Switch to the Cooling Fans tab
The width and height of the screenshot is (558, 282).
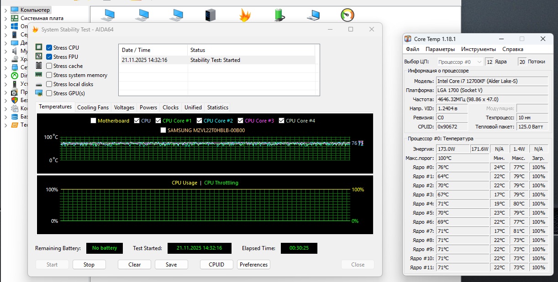93,108
